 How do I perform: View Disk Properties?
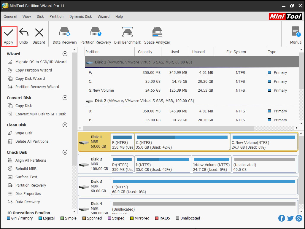[24, 194]
